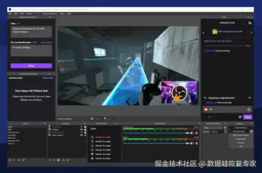The width and height of the screenshot is (262, 173).
Task: Click the subscribers star icon in Stats
Action: 92,158
